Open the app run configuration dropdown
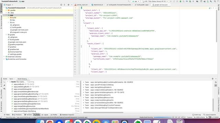Viewport: 220px width, 123px height. pyautogui.click(x=136, y=1)
